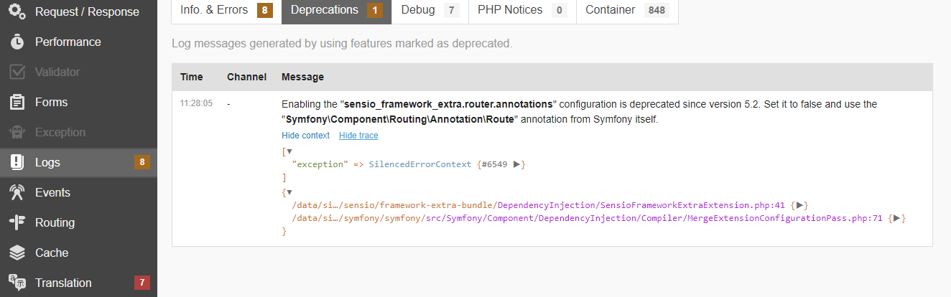Image resolution: width=951 pixels, height=297 pixels.
Task: Expand the SilencedErrorContext #6549 object
Action: click(516, 164)
